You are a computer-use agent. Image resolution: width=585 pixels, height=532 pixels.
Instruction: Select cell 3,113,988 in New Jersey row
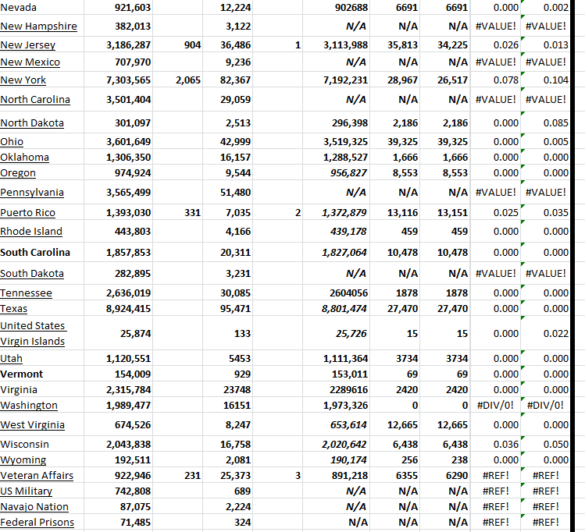[336, 45]
